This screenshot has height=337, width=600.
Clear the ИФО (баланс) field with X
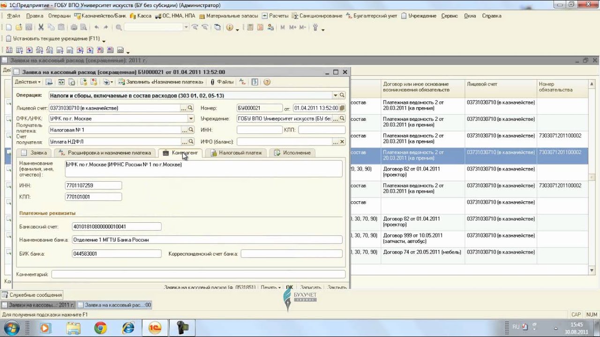342,141
